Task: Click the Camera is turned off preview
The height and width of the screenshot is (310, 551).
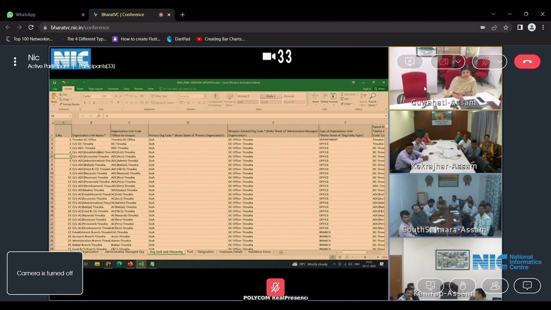Action: click(x=45, y=273)
